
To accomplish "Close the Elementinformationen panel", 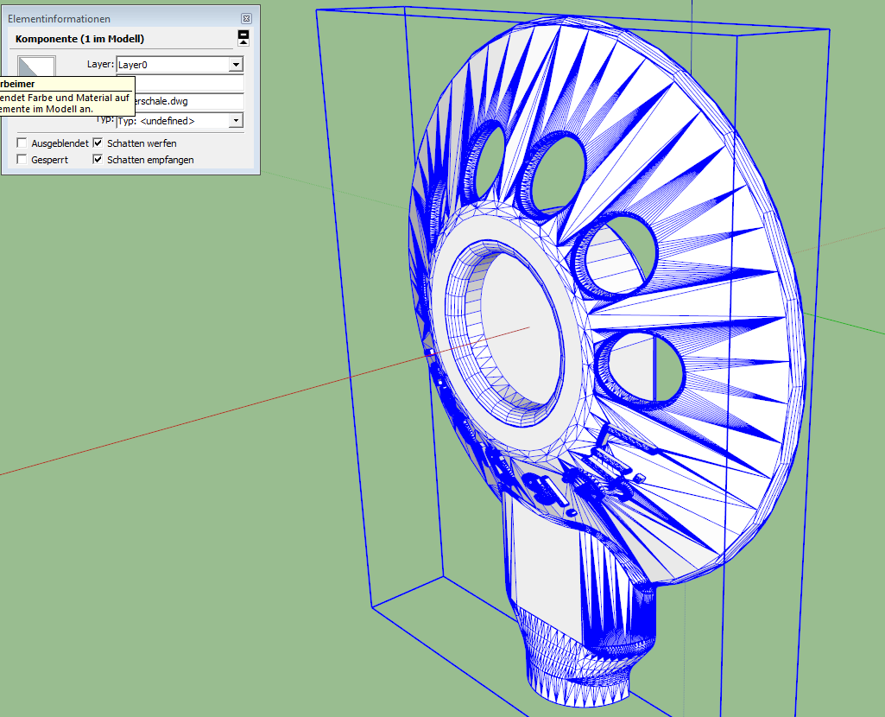I will (246, 18).
